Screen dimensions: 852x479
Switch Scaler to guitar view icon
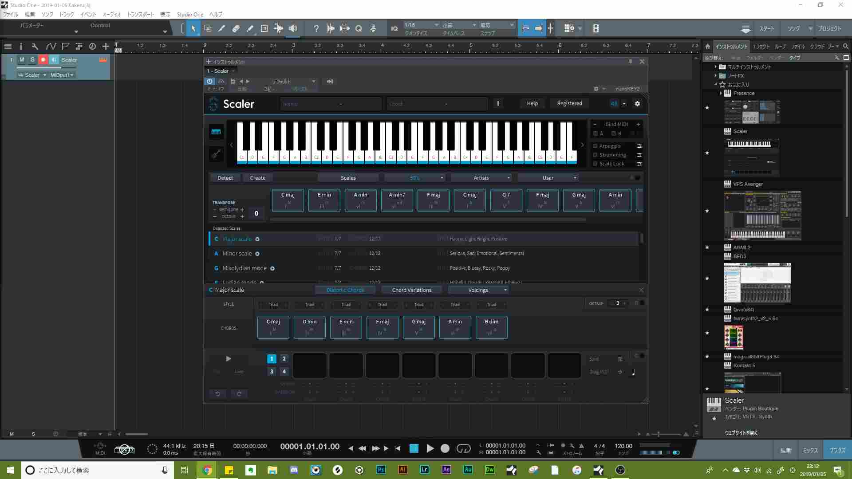tap(216, 154)
